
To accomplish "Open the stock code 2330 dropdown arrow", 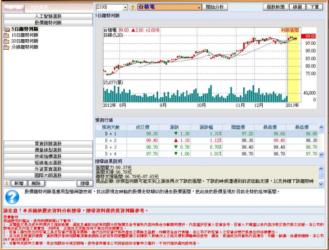I will click(x=125, y=8).
